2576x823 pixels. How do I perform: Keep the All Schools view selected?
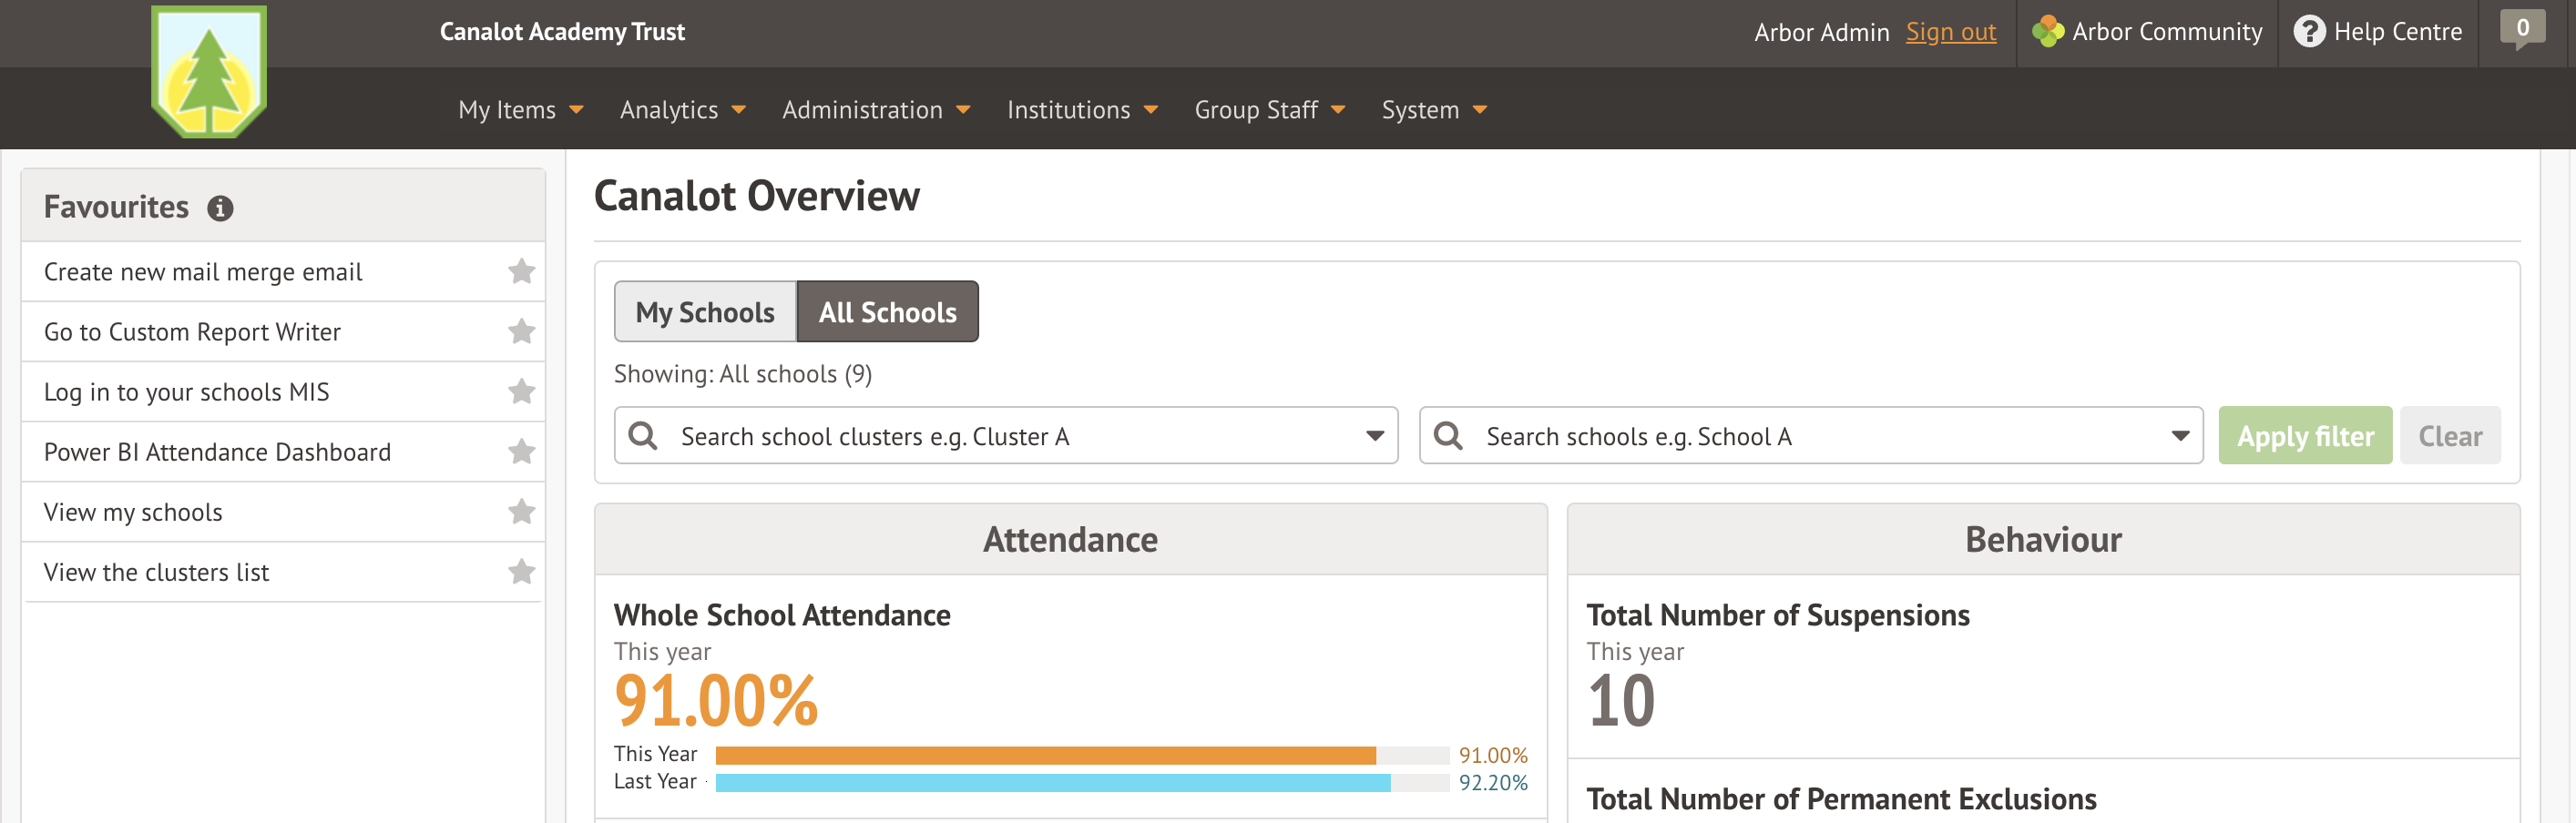pos(887,311)
